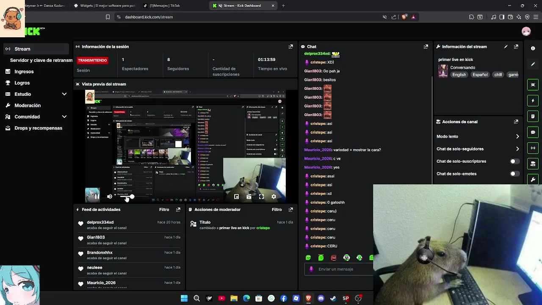Open the user avatar menu on Kick
This screenshot has height=305, width=542.
(x=526, y=31)
